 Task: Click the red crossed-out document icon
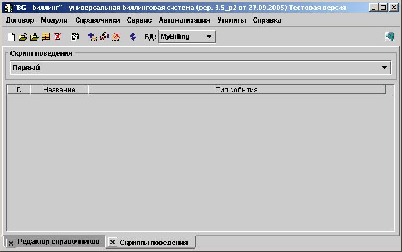[x=58, y=37]
